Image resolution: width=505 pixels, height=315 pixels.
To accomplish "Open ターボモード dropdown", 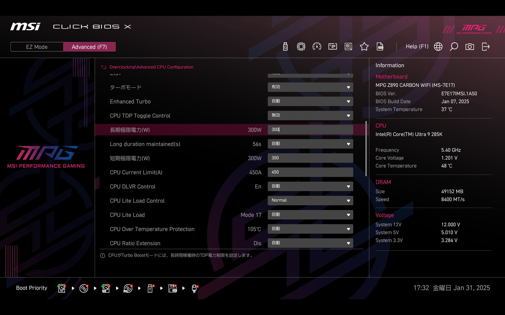I will tap(310, 87).
